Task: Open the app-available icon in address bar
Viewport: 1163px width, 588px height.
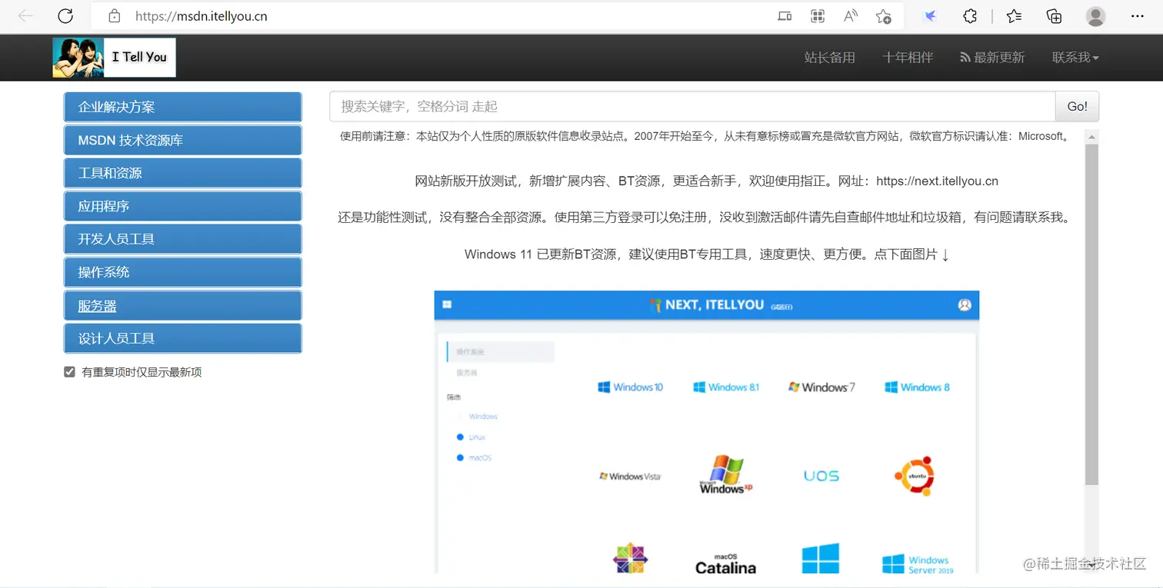Action: (x=785, y=15)
